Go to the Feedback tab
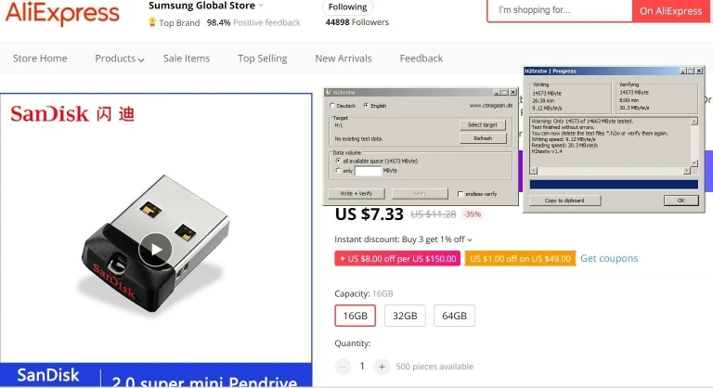This screenshot has height=388, width=713. pos(421,58)
